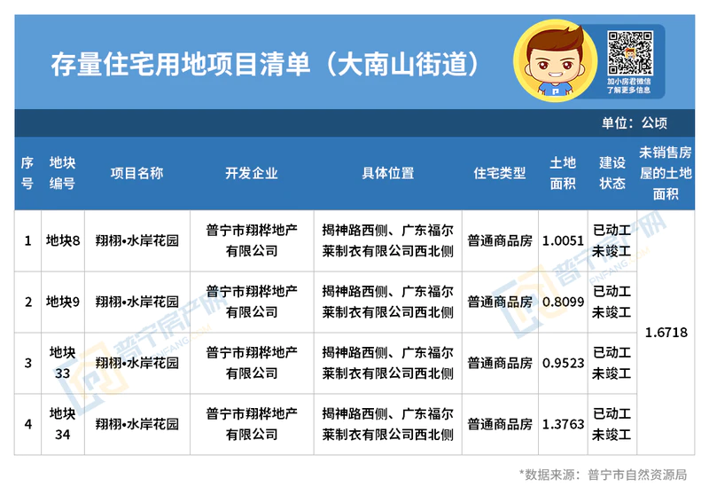This screenshot has height=495, width=709.
Task: Select the 未销售房屋的土地面积 column header
Action: [x=665, y=173]
